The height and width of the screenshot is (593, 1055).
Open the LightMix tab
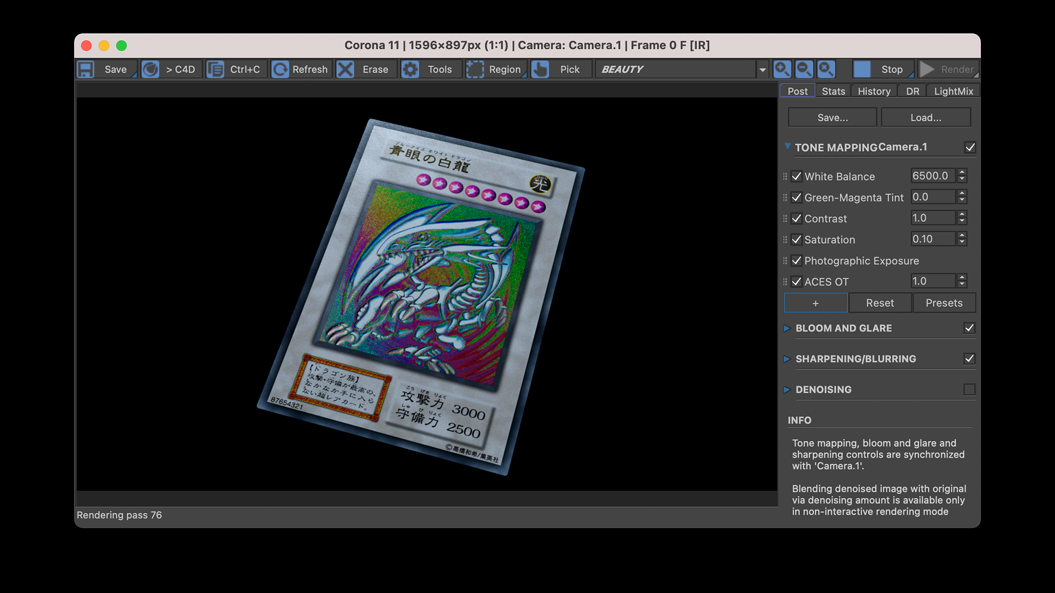pyautogui.click(x=953, y=91)
